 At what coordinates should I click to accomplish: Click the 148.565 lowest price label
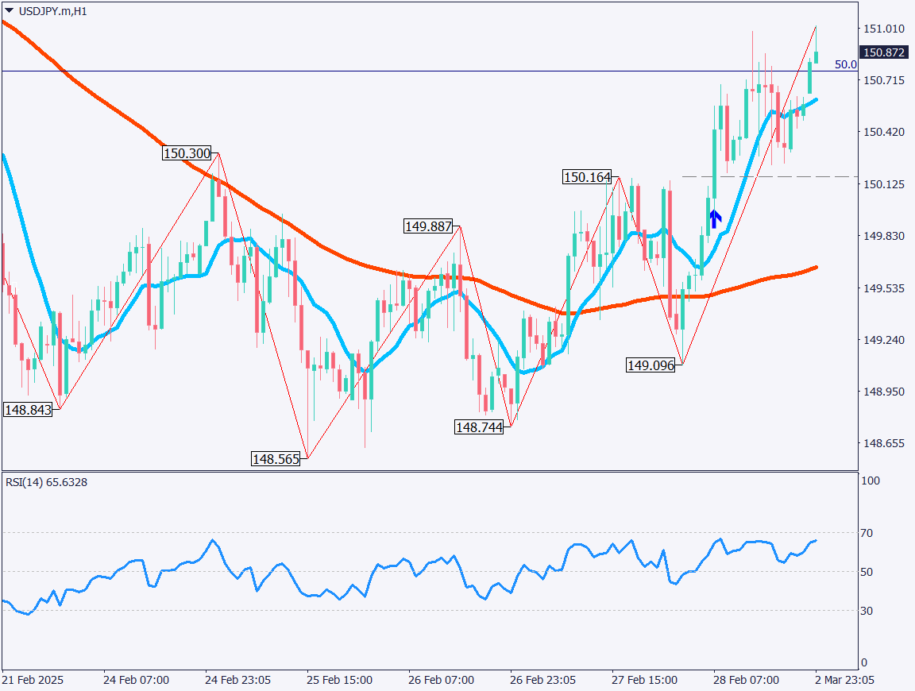point(275,458)
